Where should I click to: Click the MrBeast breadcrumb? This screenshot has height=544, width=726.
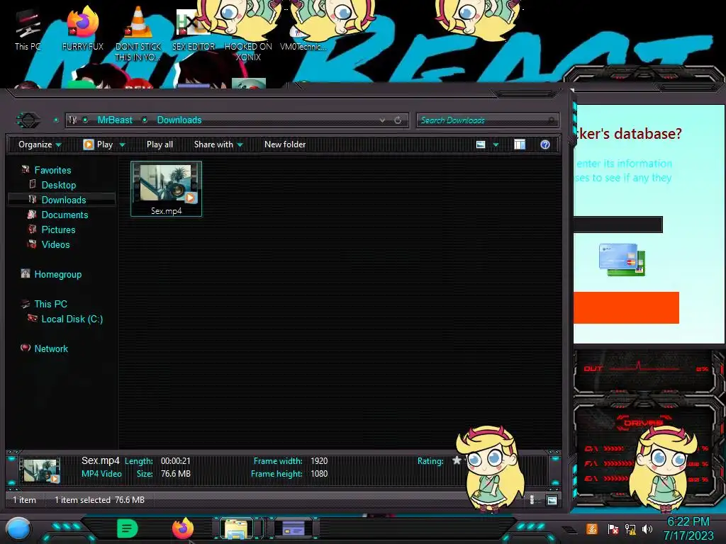[x=115, y=120]
